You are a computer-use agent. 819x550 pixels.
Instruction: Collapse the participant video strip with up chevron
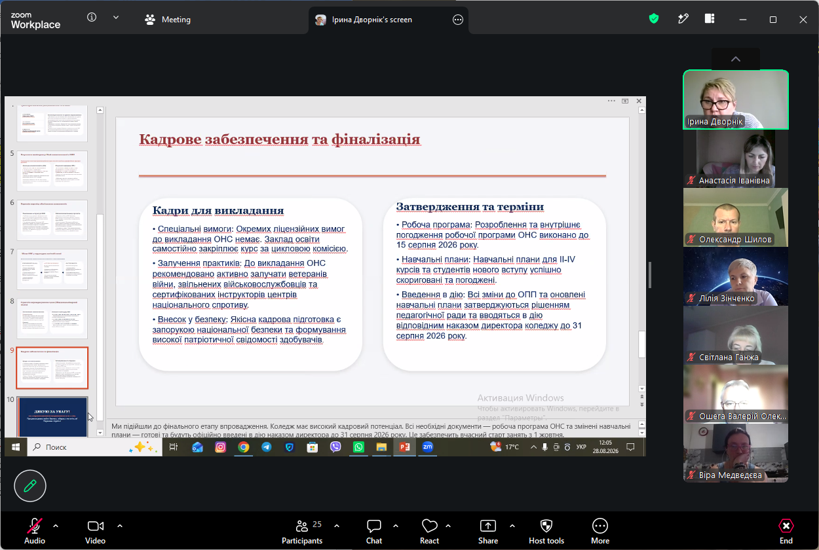(736, 59)
